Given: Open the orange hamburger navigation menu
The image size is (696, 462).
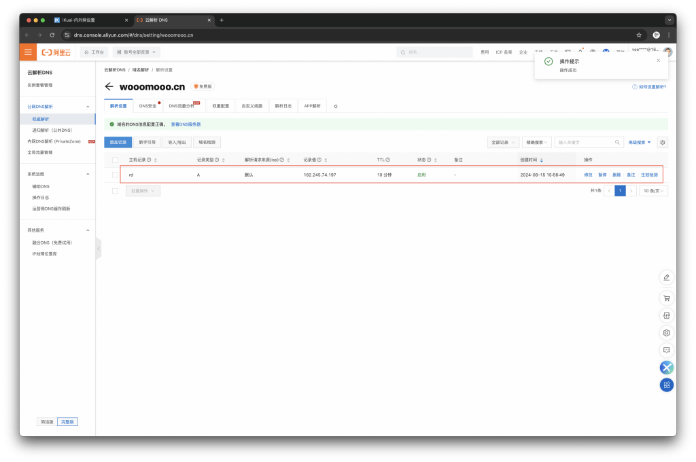Looking at the screenshot, I should pyautogui.click(x=28, y=52).
